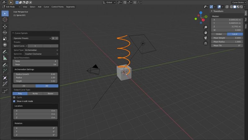Open the Segments menu
The height and width of the screenshot is (140, 248).
(x=70, y=7)
